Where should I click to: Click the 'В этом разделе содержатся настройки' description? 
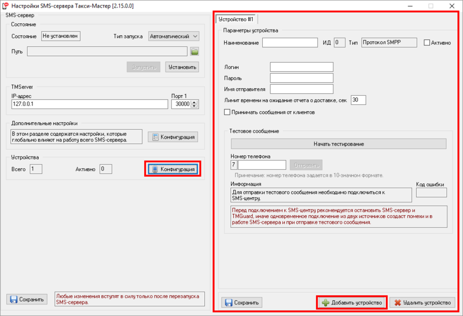point(76,137)
